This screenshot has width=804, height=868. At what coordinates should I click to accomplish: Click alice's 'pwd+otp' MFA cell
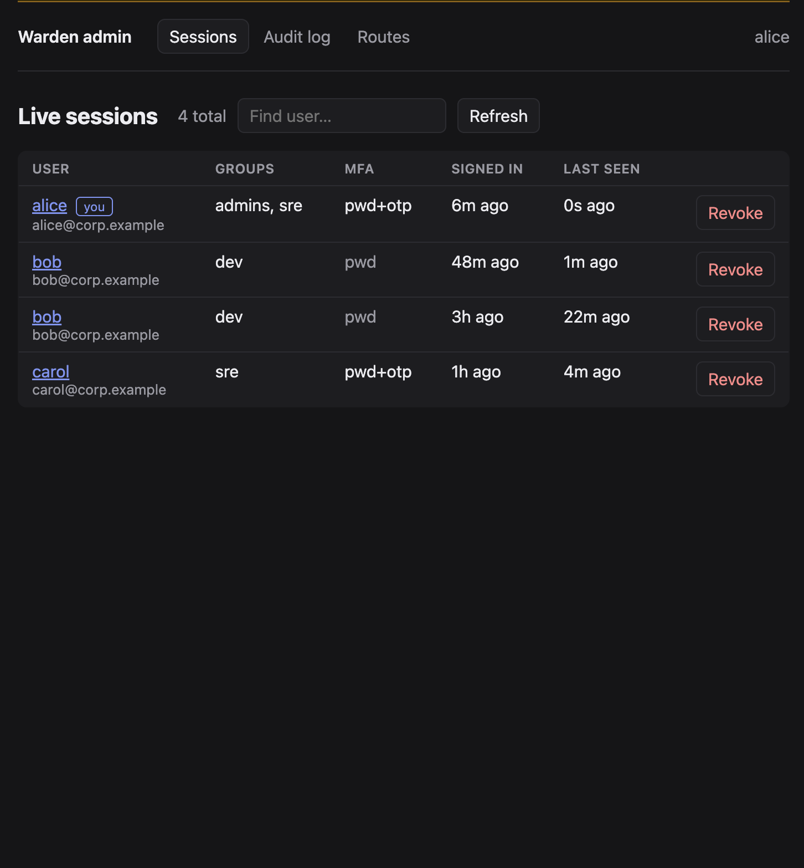378,206
